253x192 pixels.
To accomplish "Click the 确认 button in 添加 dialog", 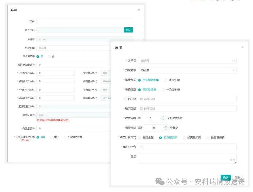I will pyautogui.click(x=225, y=178).
